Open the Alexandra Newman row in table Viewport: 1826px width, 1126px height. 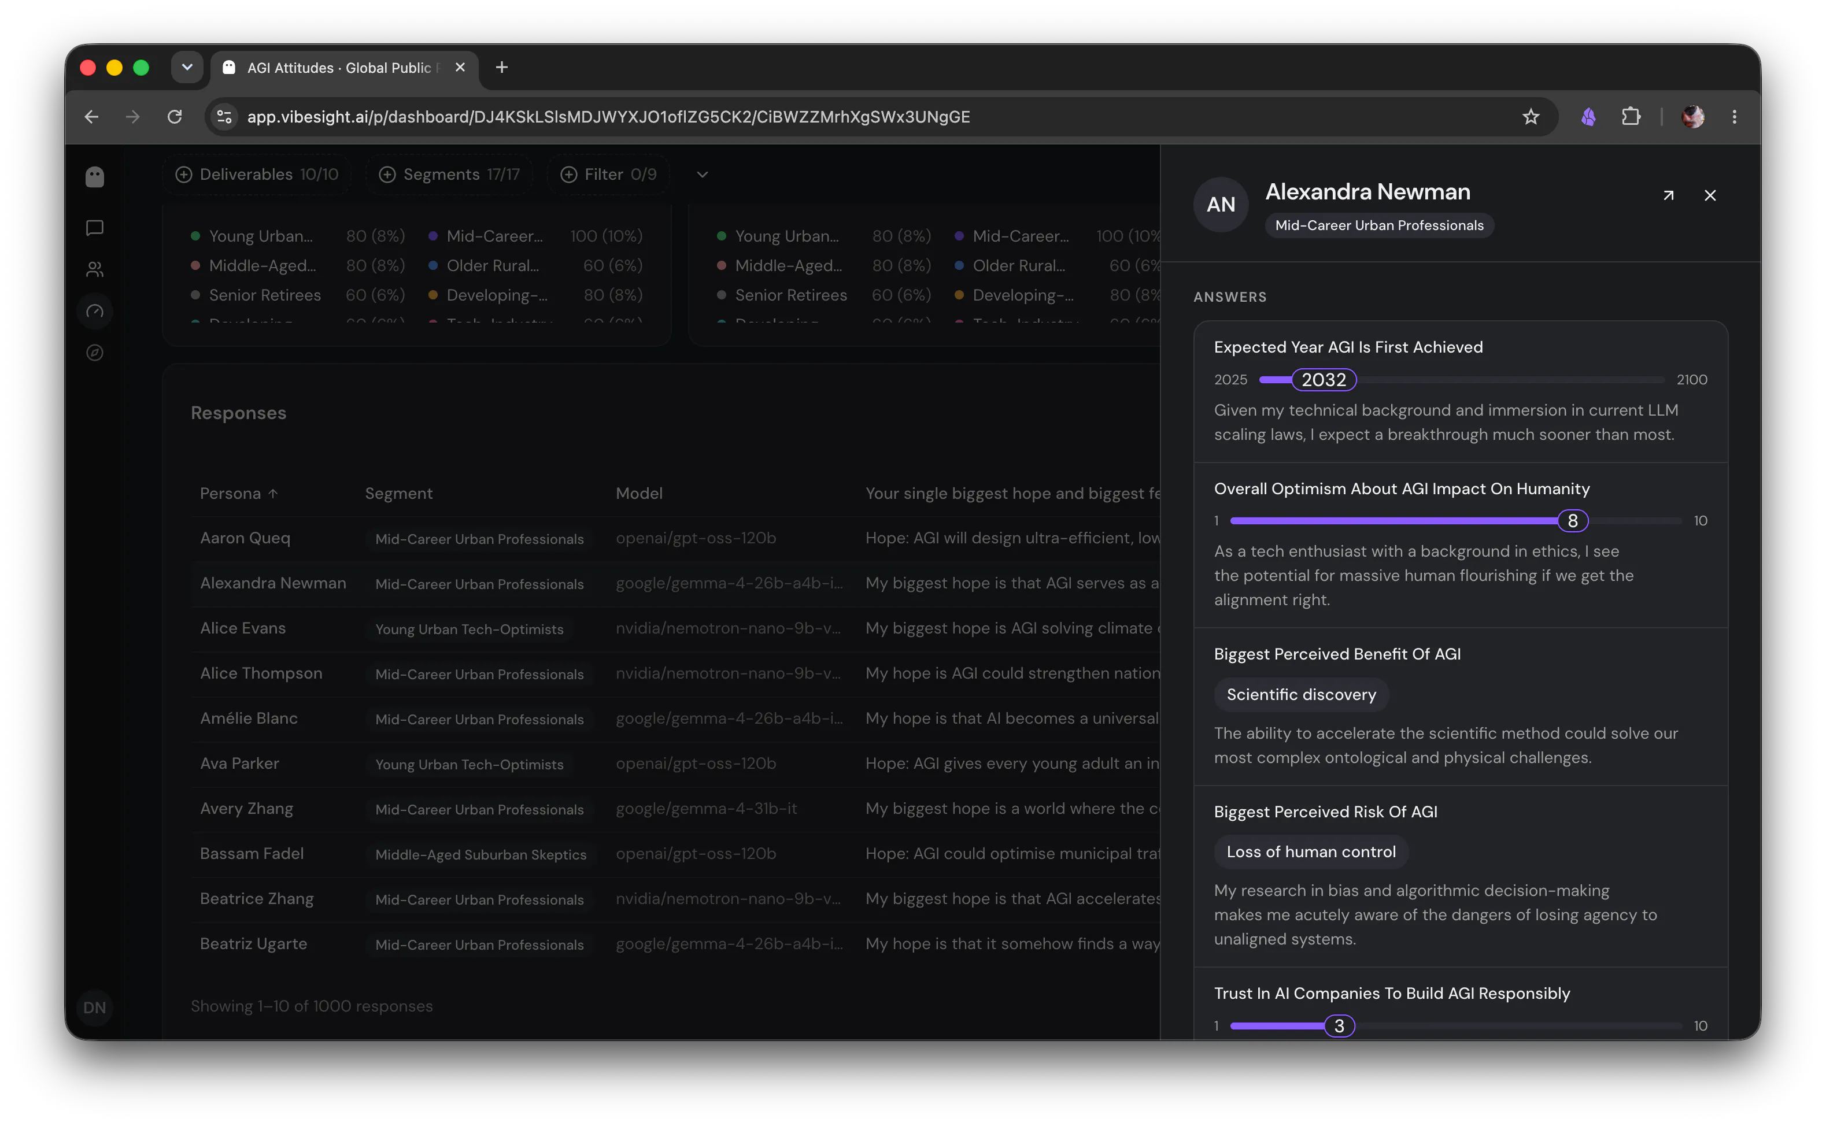[x=675, y=583]
